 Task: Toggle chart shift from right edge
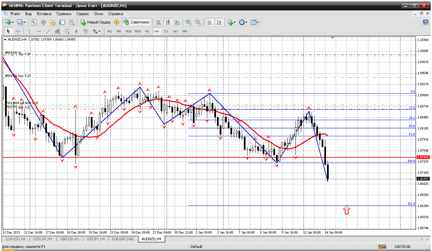point(219,22)
